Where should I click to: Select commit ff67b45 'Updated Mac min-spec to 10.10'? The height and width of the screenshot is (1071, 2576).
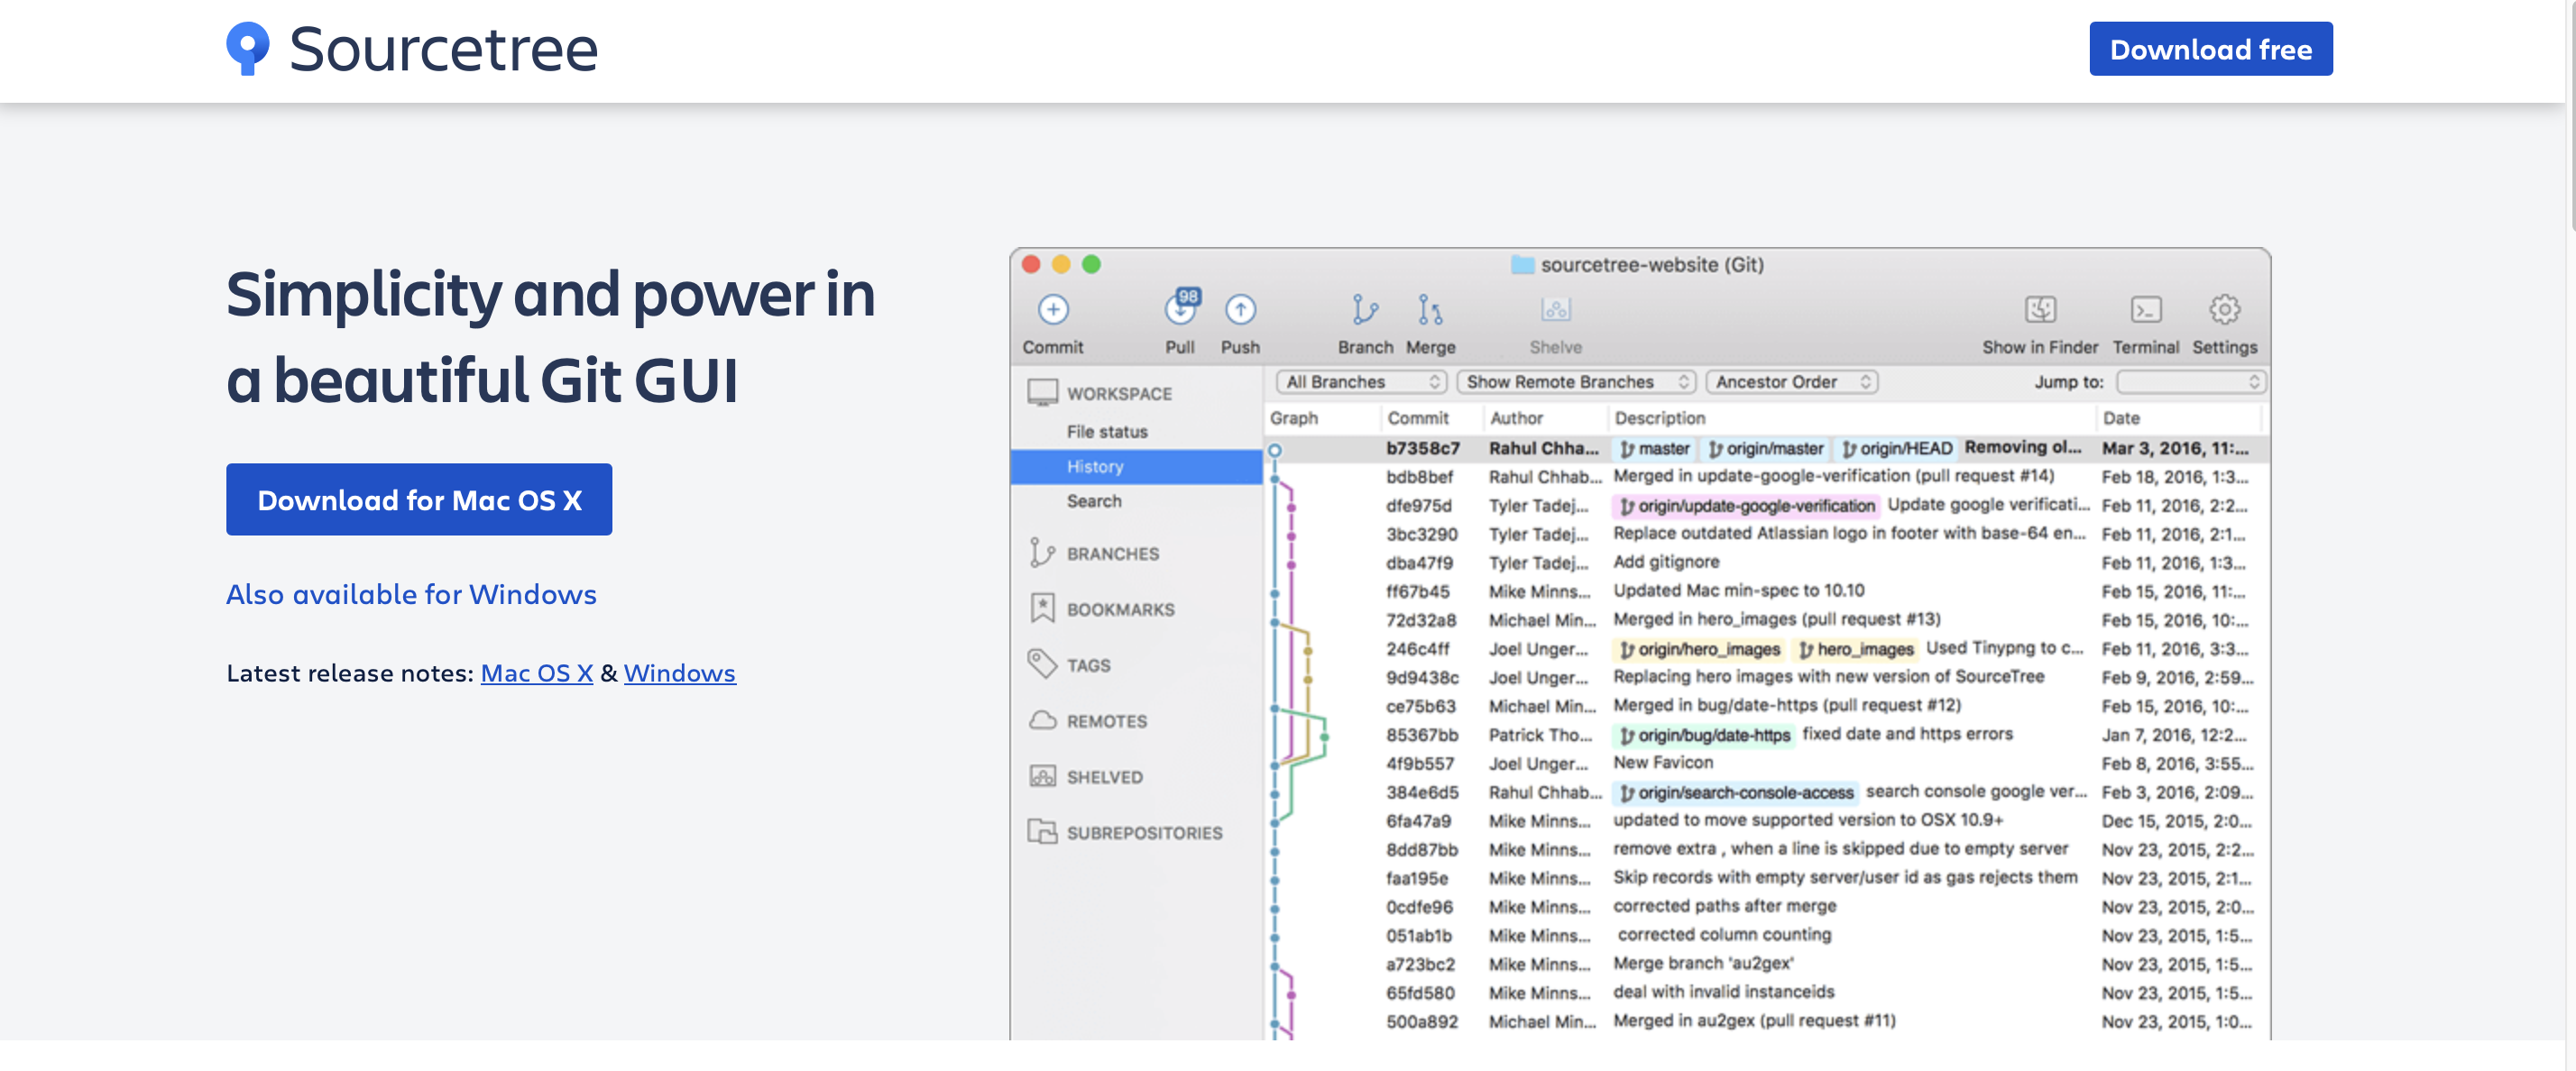point(1766,592)
